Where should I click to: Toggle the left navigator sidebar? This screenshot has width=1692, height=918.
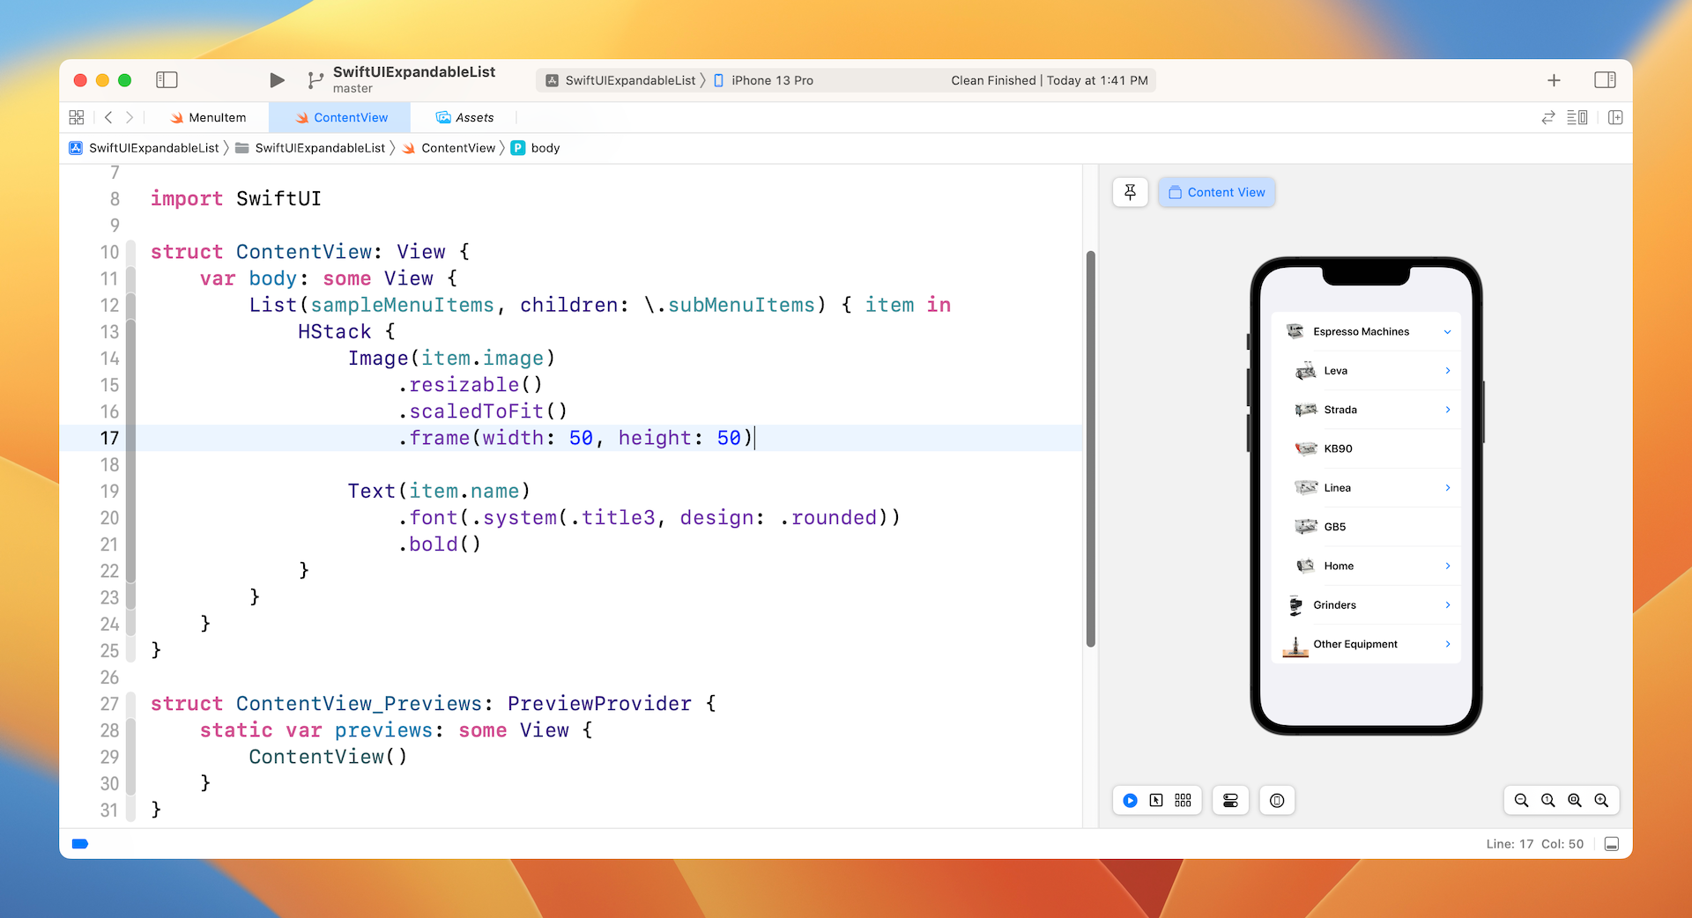(167, 80)
